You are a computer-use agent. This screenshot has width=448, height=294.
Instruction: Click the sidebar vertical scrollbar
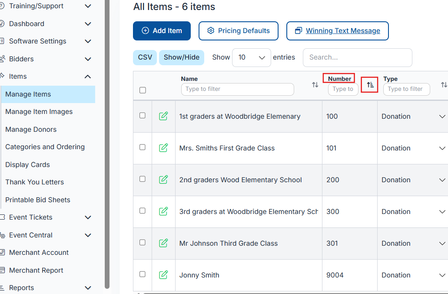point(107,144)
